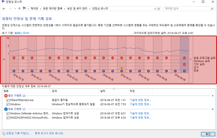This screenshot has width=217, height=138.
Task: Open 기술에 관한 정보 for Windows Defender Antivirus
Action: 140,114
